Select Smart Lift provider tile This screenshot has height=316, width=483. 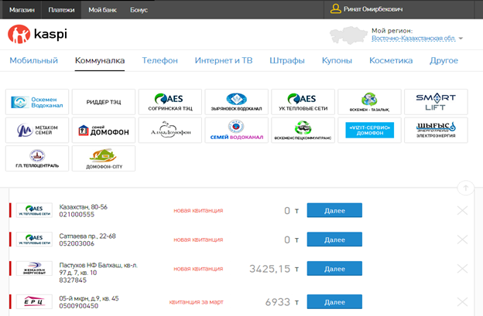point(436,102)
